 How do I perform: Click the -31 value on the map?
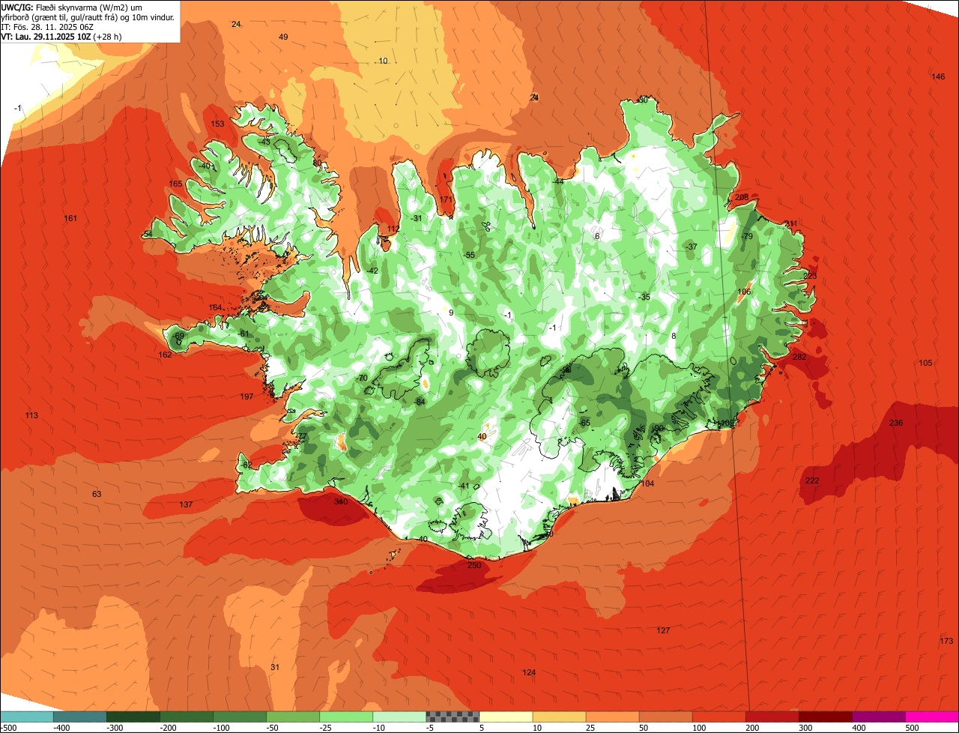tap(416, 218)
